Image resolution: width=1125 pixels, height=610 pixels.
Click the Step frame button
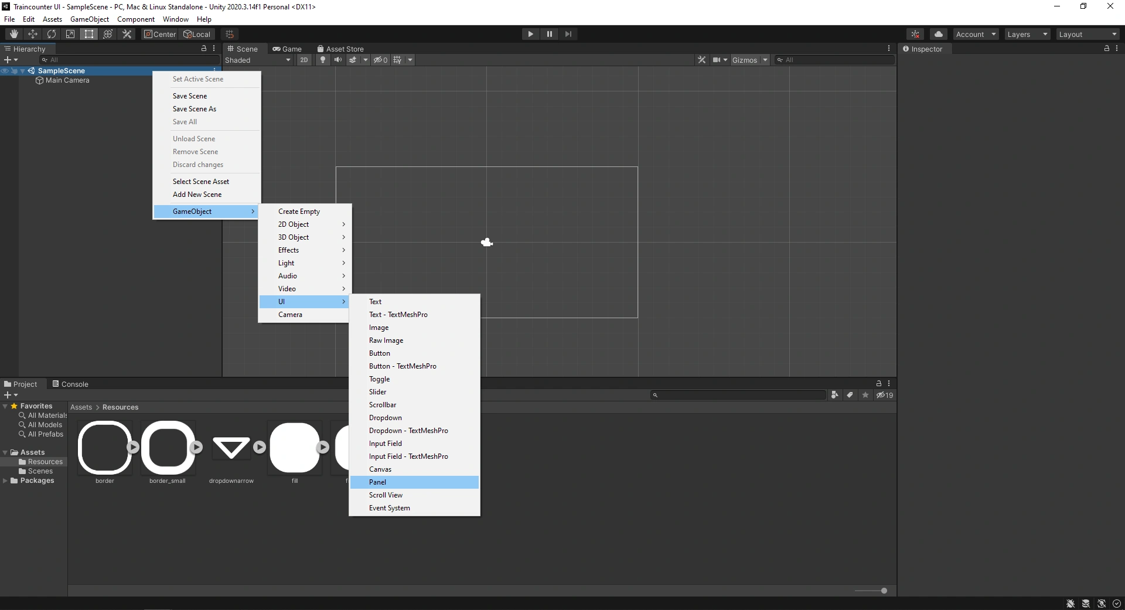click(568, 34)
